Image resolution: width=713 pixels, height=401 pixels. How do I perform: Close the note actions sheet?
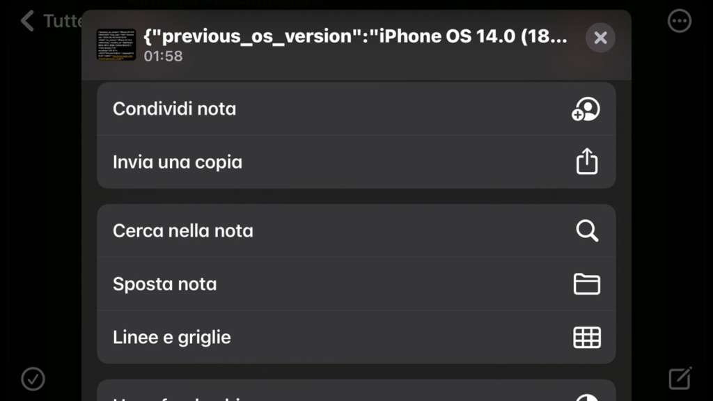pos(600,38)
